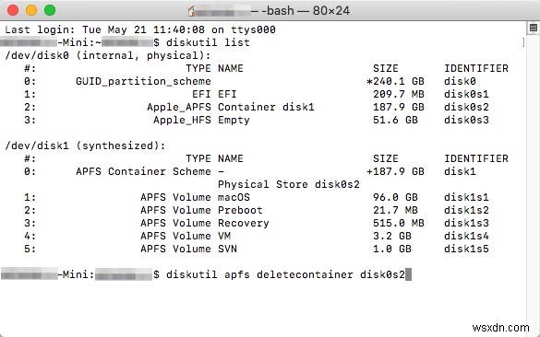Click the 'Recovery' volume name
The image size is (540, 337).
tap(244, 223)
